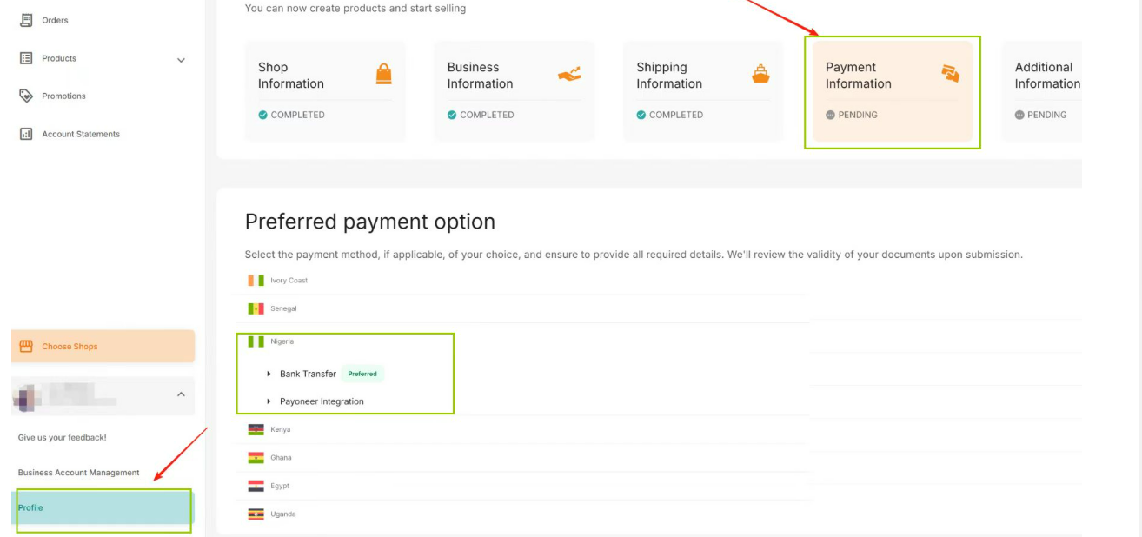Click the green check icon under Shipping Information
The width and height of the screenshot is (1142, 537).
pyautogui.click(x=641, y=115)
